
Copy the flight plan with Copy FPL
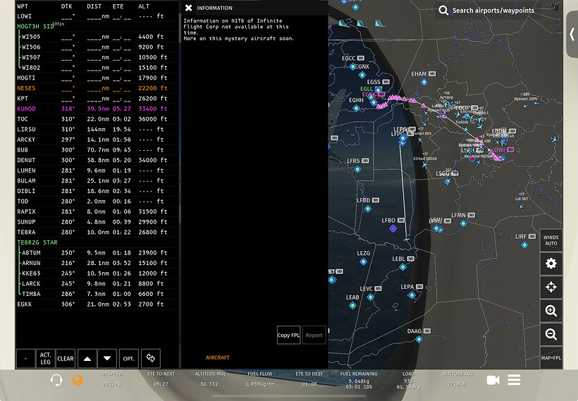288,335
